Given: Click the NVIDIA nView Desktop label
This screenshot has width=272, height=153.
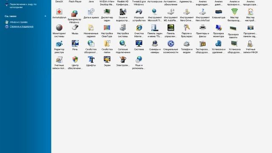Looking at the screenshot, I should coord(107,3).
